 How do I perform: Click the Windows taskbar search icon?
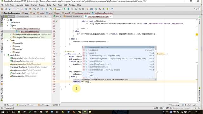point(8,112)
